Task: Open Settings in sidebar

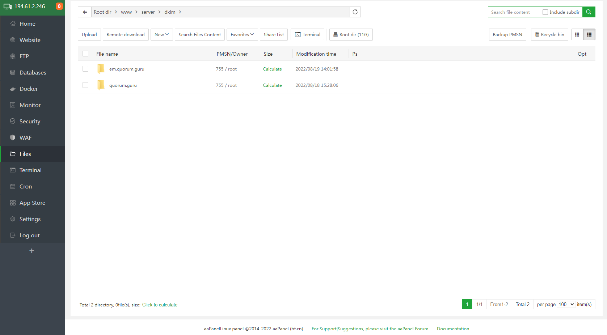Action: pyautogui.click(x=33, y=219)
